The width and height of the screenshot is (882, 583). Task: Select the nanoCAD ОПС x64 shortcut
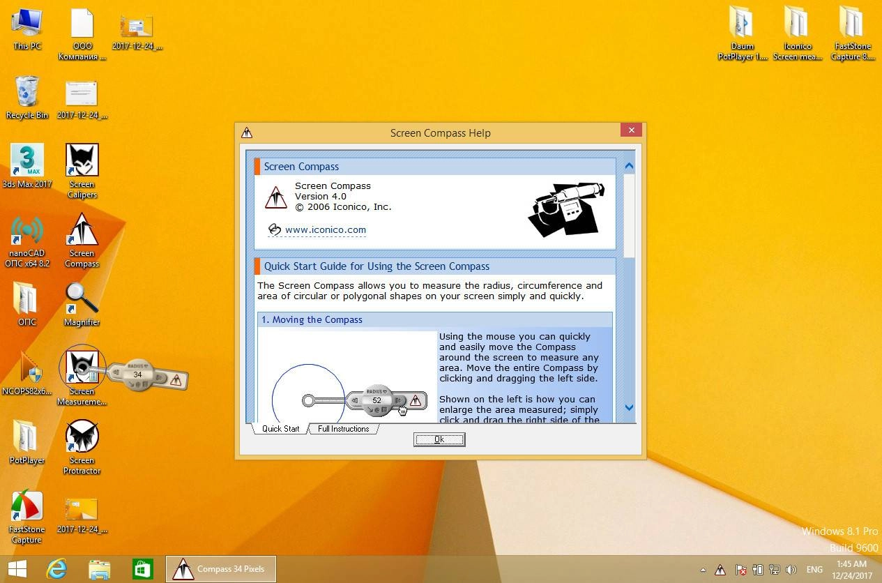27,241
